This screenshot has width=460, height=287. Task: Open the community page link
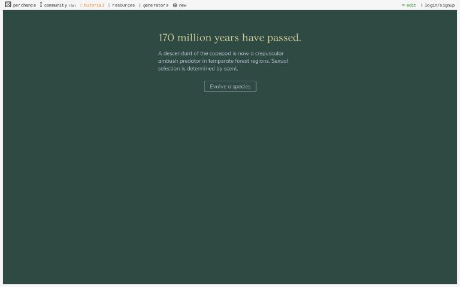point(55,5)
